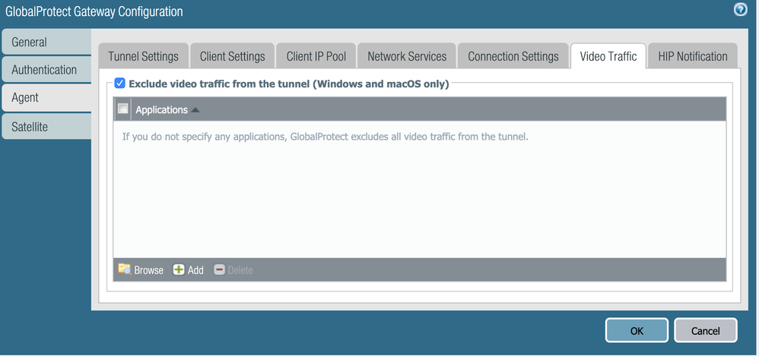Click the 'If you do not specify any applications' hint text
Image resolution: width=759 pixels, height=356 pixels.
coord(326,137)
